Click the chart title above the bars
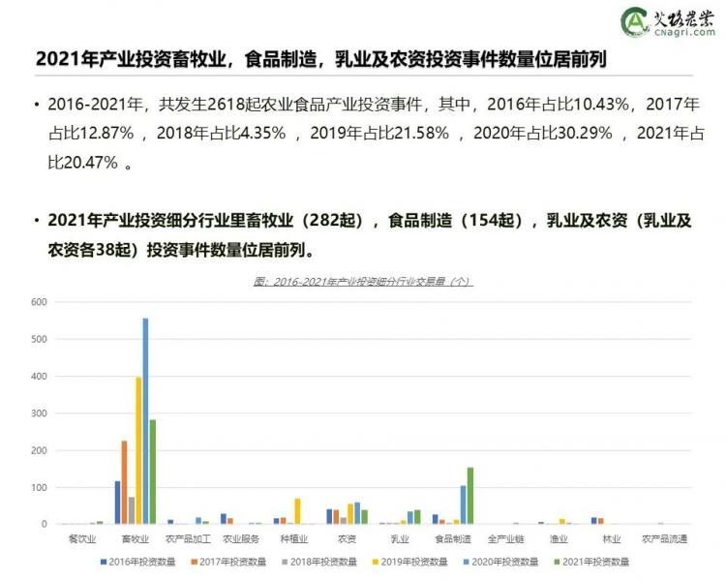 [x=362, y=282]
